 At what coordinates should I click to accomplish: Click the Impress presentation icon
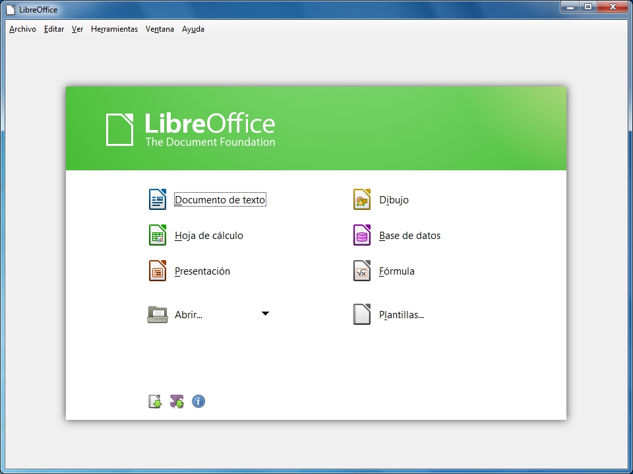point(158,270)
